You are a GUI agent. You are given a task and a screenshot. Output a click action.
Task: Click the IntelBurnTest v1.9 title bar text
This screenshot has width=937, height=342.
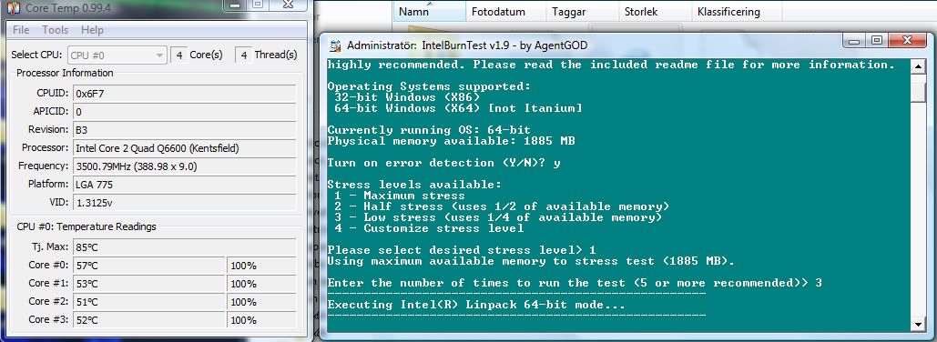(467, 45)
